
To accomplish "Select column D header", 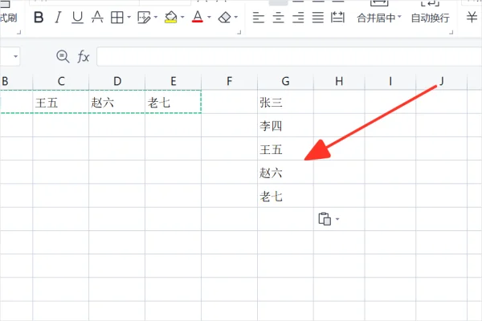I will pyautogui.click(x=117, y=81).
